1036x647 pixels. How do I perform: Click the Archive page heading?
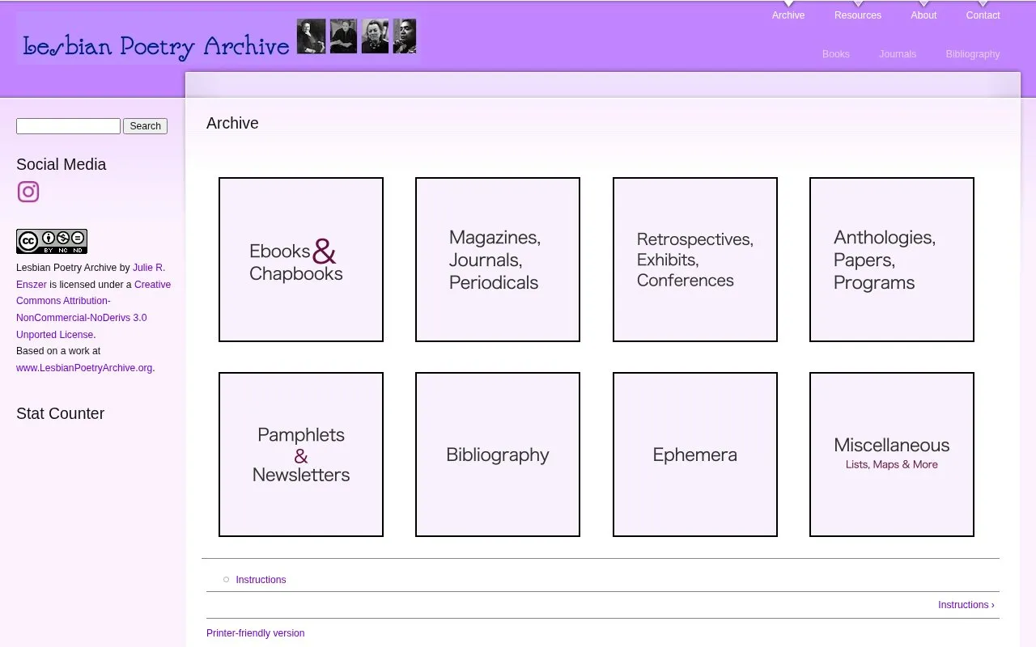(x=232, y=123)
